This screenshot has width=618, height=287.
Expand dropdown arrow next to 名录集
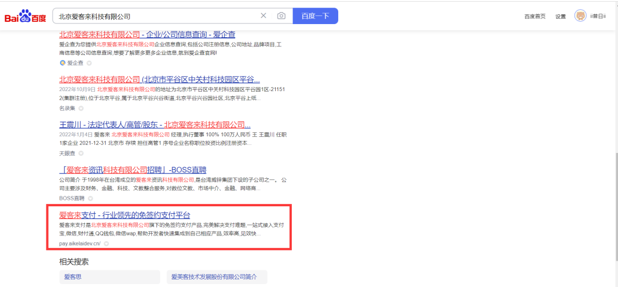click(x=81, y=108)
